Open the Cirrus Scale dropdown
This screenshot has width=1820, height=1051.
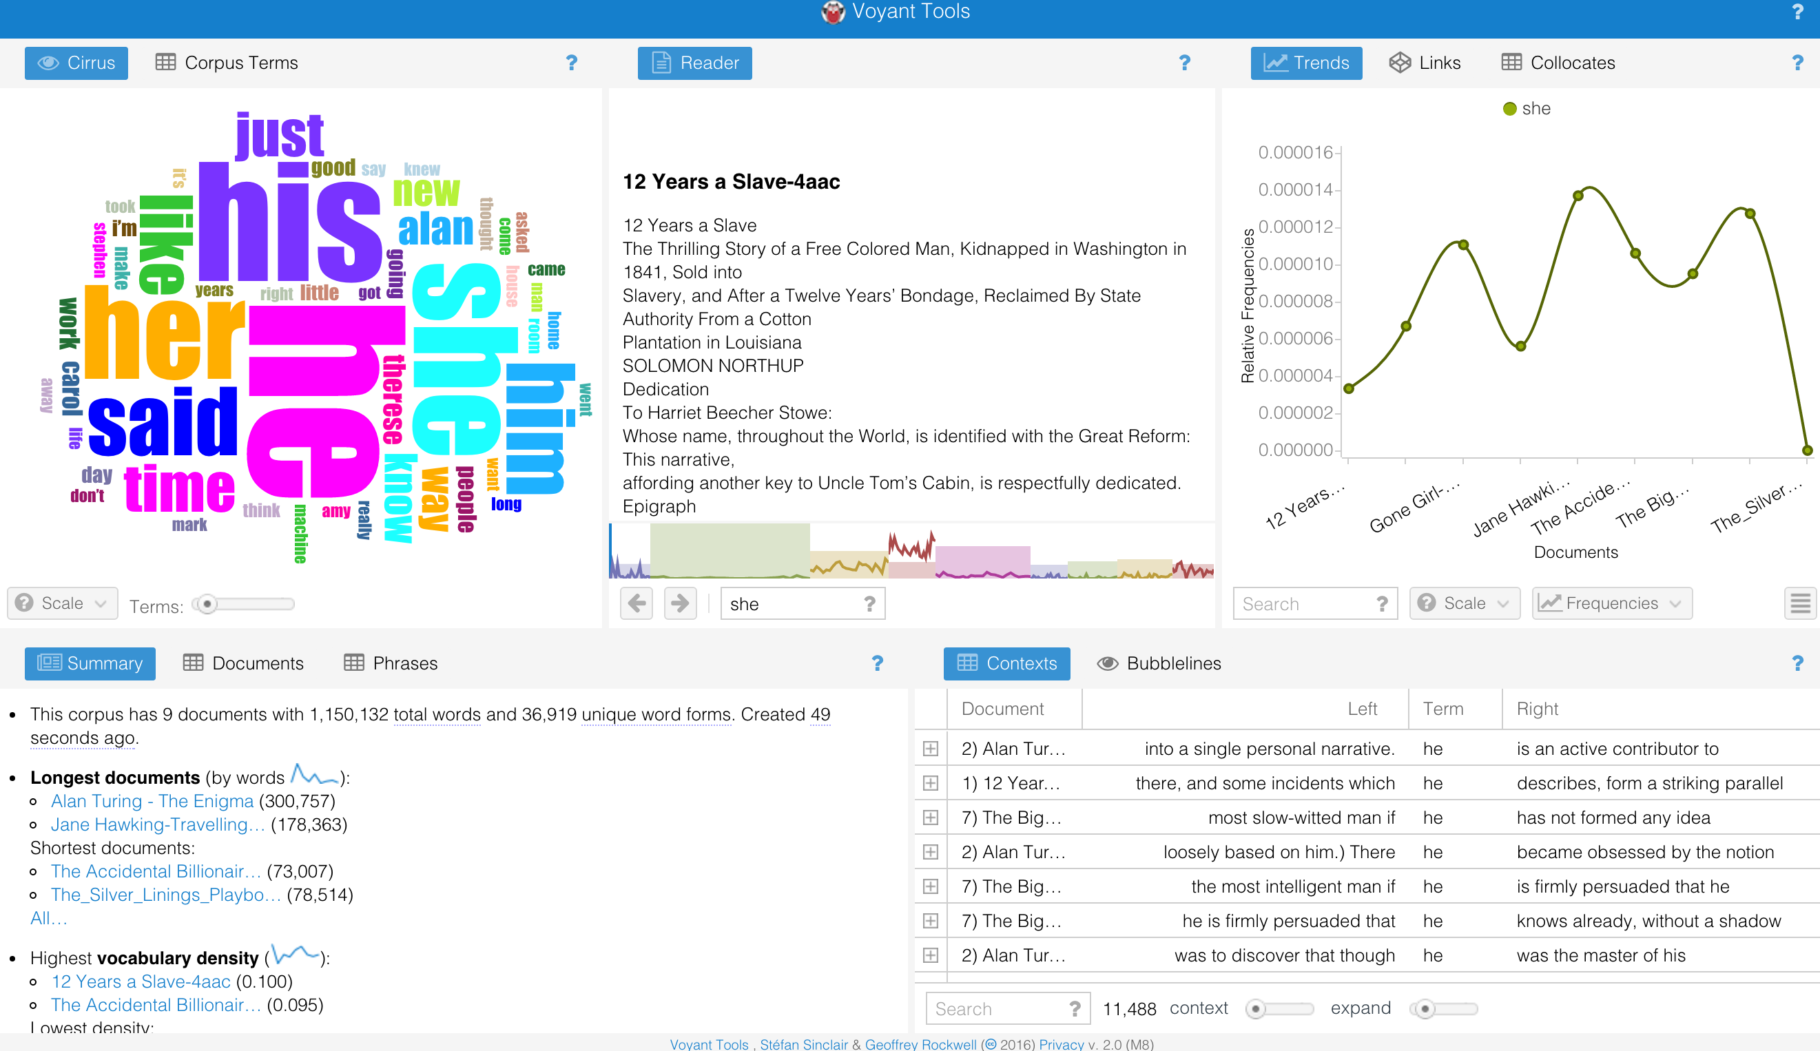pos(62,603)
